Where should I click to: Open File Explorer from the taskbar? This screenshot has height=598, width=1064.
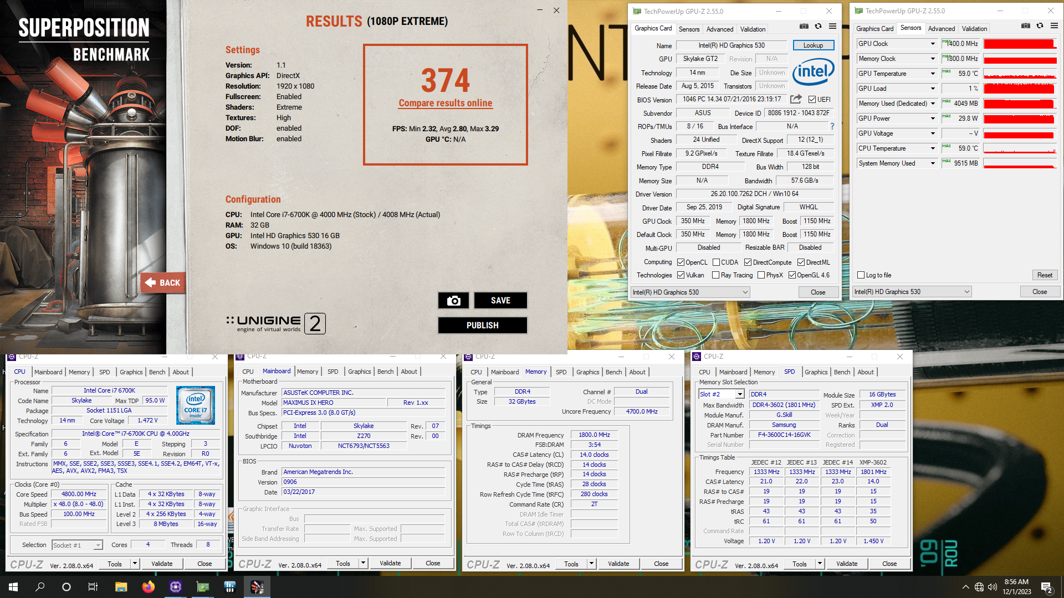(x=121, y=587)
